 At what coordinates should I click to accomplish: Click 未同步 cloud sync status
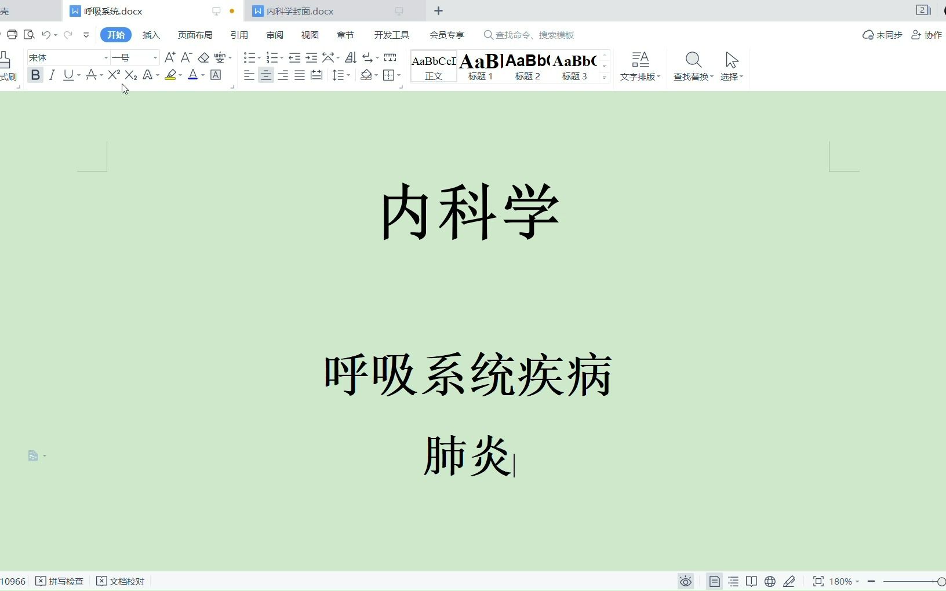coord(883,35)
